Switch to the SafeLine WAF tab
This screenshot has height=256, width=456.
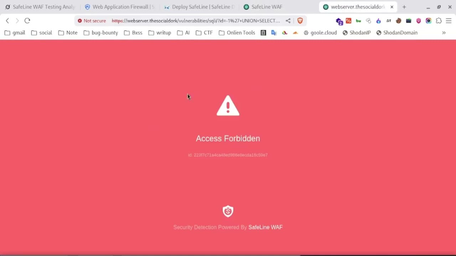coord(279,7)
